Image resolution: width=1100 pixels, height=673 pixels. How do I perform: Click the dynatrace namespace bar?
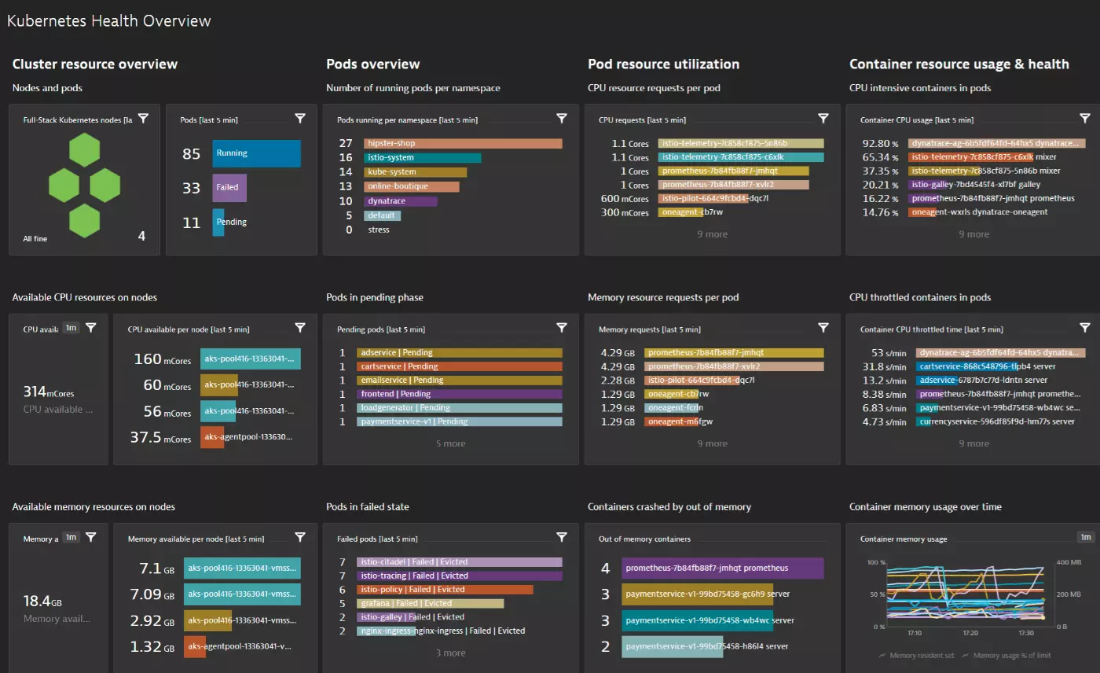(x=400, y=201)
